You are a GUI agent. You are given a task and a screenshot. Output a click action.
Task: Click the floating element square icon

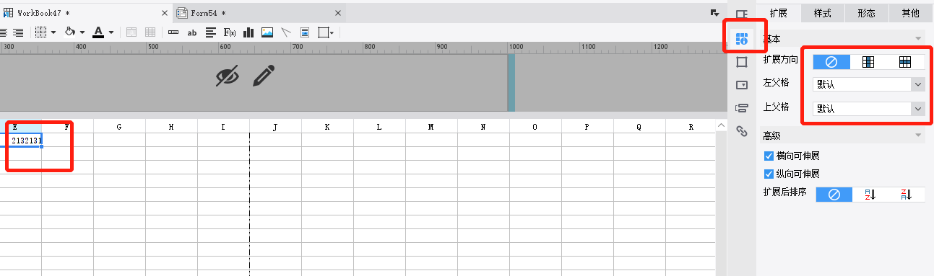pyautogui.click(x=324, y=32)
